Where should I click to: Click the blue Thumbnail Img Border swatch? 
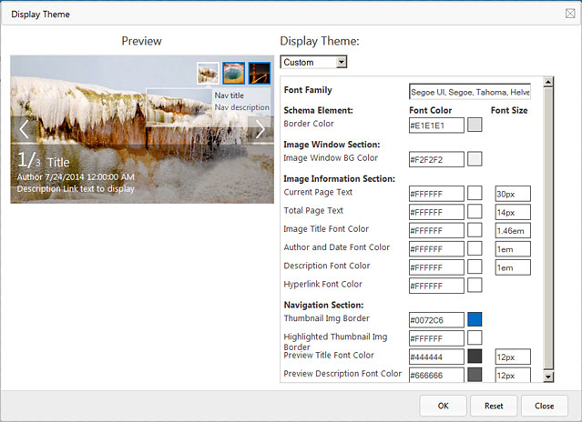pyautogui.click(x=475, y=319)
